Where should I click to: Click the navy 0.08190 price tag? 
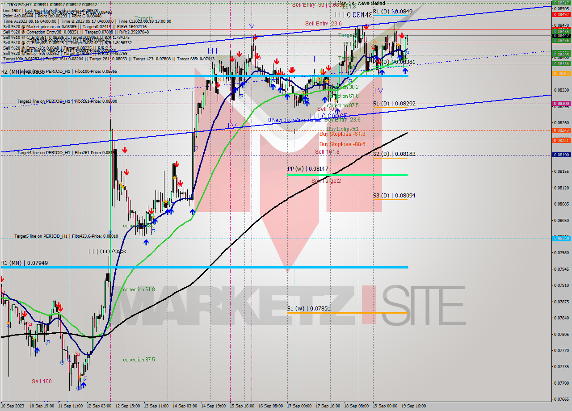click(x=561, y=155)
